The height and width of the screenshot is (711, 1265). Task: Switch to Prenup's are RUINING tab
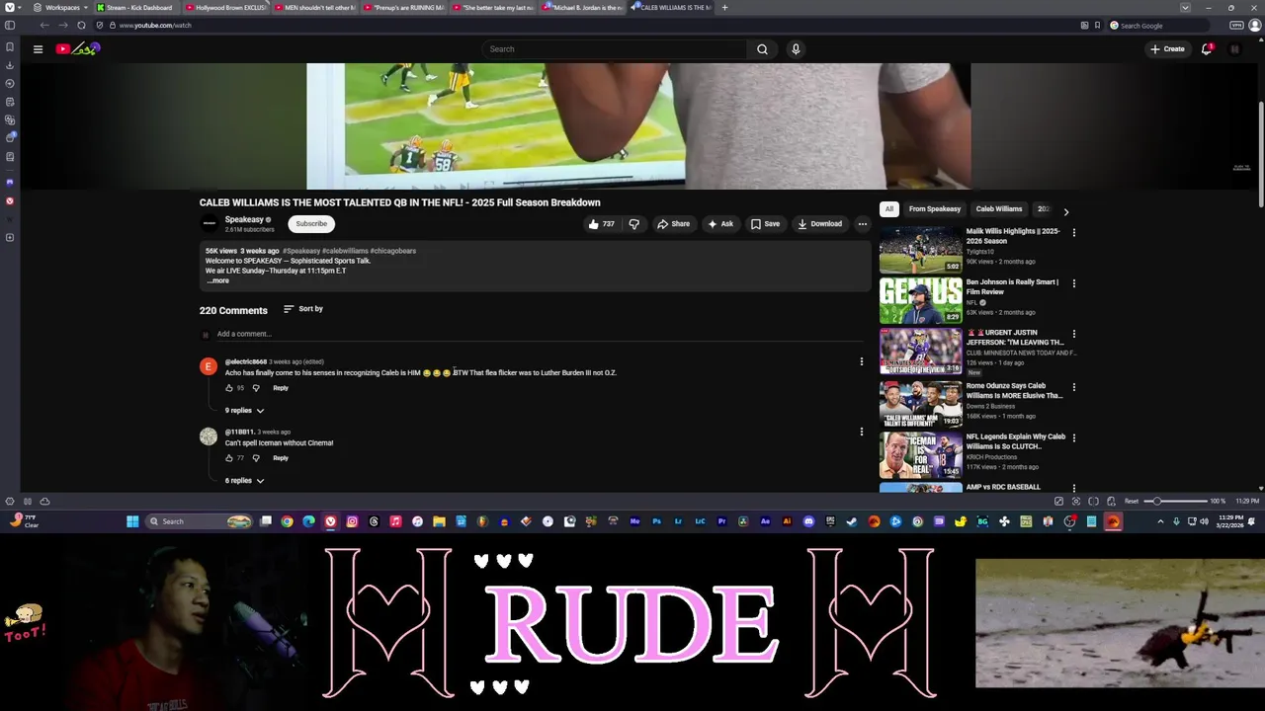tap(404, 8)
